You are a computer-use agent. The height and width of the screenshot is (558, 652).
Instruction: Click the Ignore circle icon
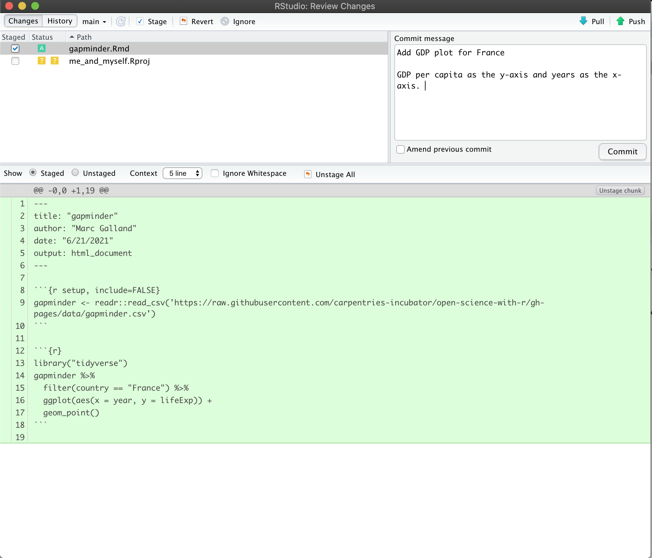coord(225,21)
